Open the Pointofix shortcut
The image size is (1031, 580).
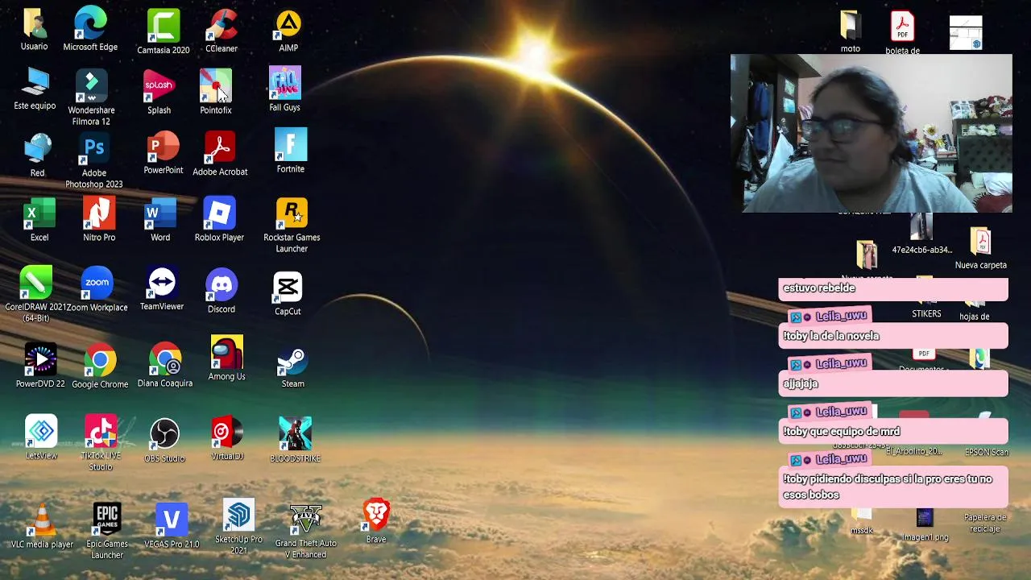point(216,85)
